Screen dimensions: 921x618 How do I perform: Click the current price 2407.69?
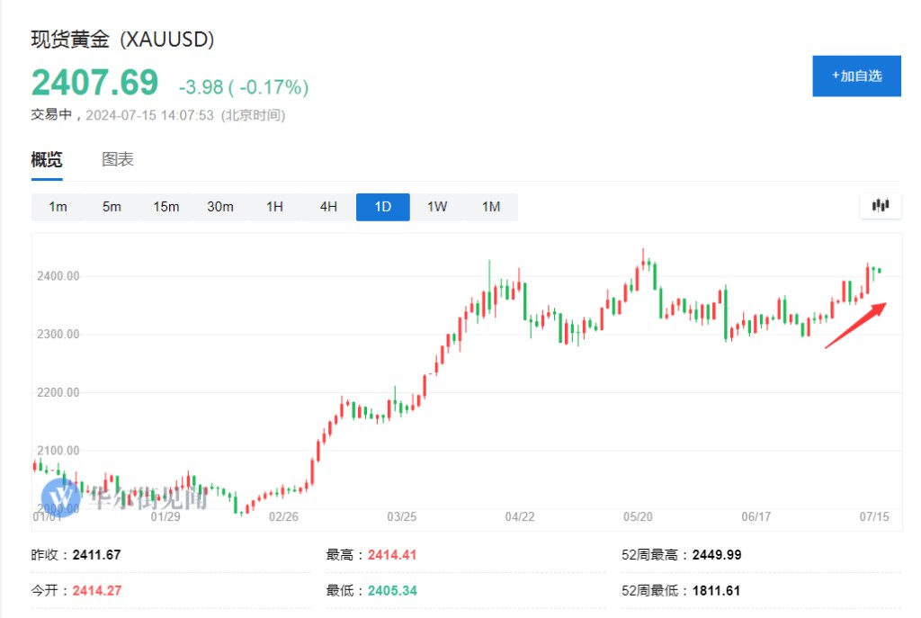tap(94, 83)
